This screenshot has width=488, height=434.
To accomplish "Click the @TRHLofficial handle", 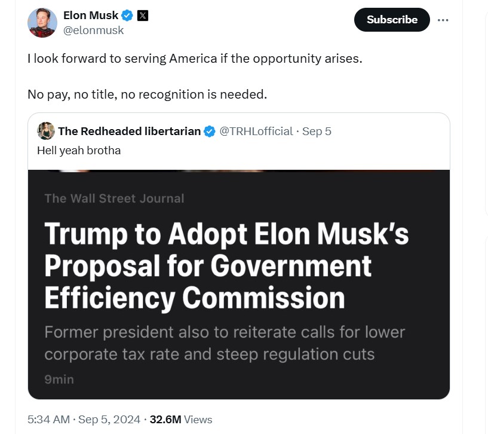I will (x=257, y=132).
